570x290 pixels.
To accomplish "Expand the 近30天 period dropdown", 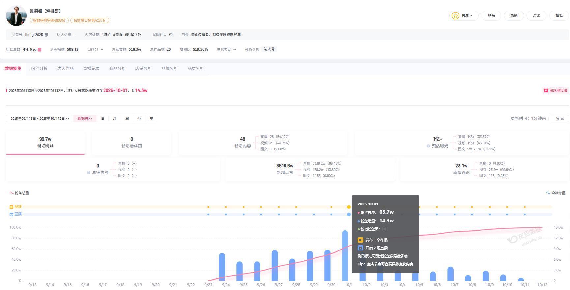I will [84, 119].
